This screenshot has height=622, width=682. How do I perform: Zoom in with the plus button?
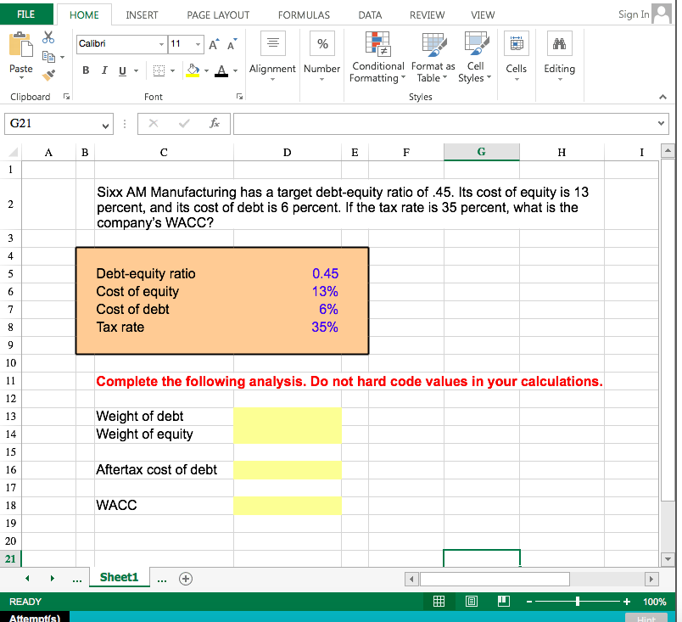(627, 602)
